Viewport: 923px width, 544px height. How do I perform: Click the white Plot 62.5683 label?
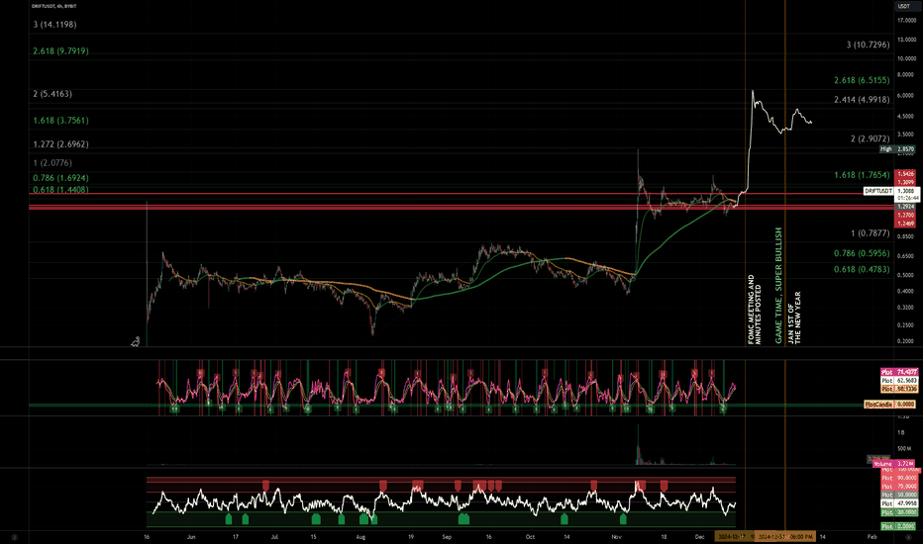[x=898, y=381]
